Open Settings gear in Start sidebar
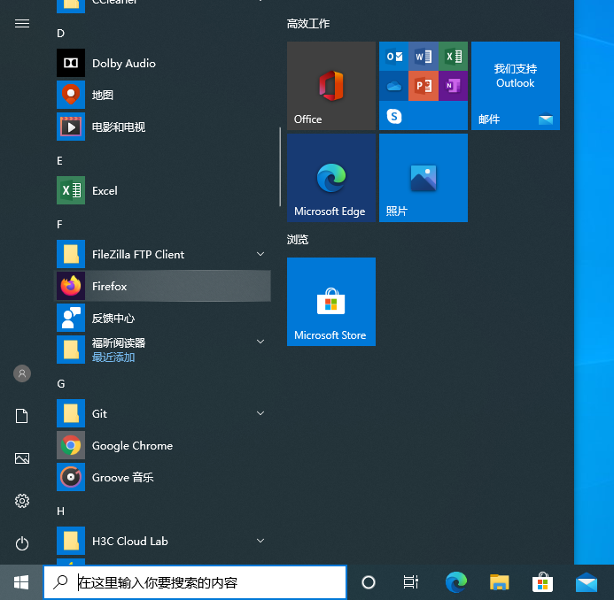The height and width of the screenshot is (600, 614). (22, 501)
